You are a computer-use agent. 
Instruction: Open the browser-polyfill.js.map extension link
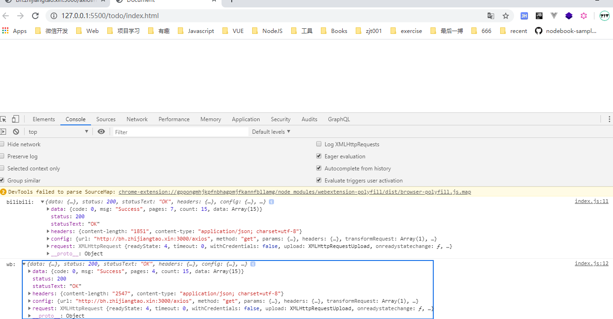coord(294,192)
